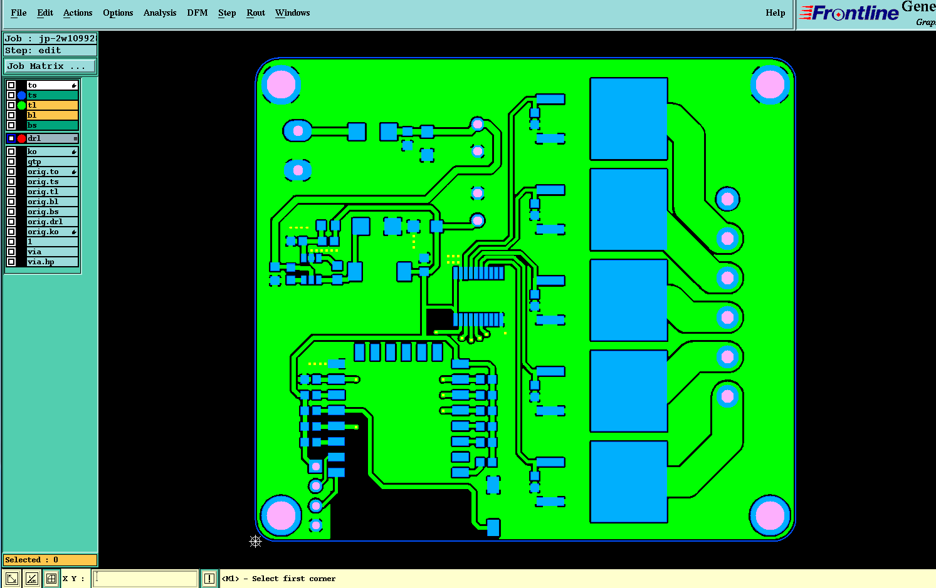This screenshot has width=936, height=588.
Task: Click the Frontline logo
Action: 849,13
